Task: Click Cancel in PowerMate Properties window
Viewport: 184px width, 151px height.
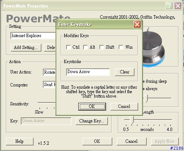Action: (x=132, y=141)
